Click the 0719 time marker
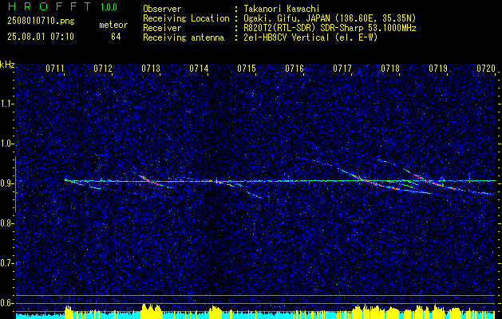Image resolution: width=502 pixels, height=319 pixels. click(x=438, y=68)
